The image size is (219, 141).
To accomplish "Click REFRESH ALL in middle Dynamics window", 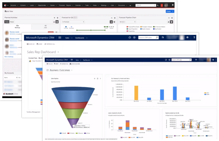I will 50,44.
